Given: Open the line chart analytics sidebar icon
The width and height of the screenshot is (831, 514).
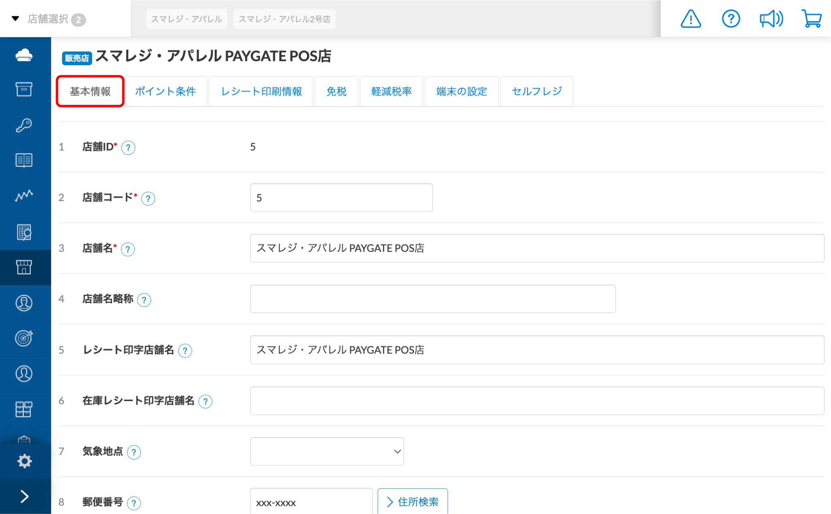Looking at the screenshot, I should pyautogui.click(x=24, y=196).
